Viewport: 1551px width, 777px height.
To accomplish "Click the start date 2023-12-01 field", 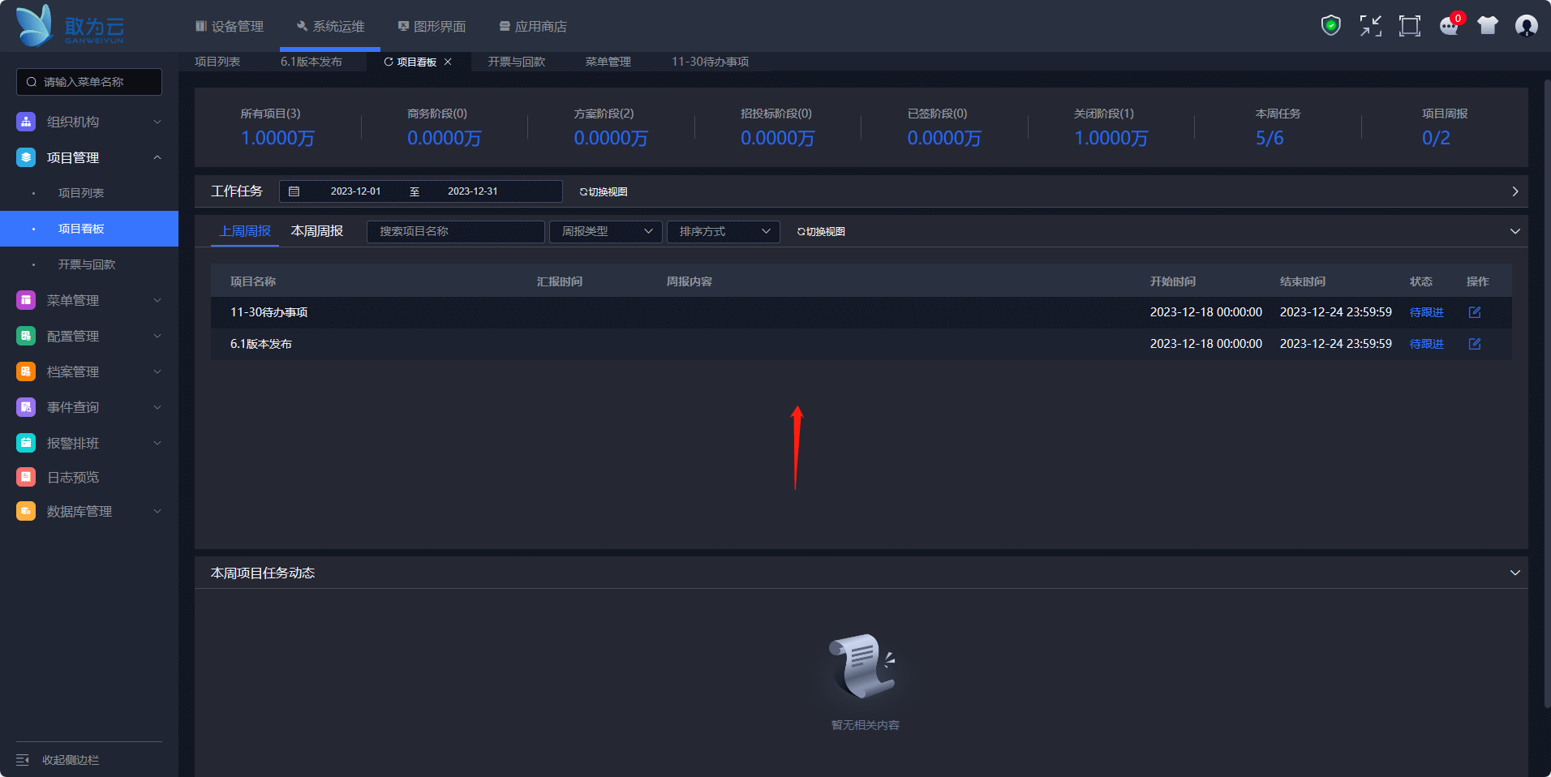I will point(355,191).
